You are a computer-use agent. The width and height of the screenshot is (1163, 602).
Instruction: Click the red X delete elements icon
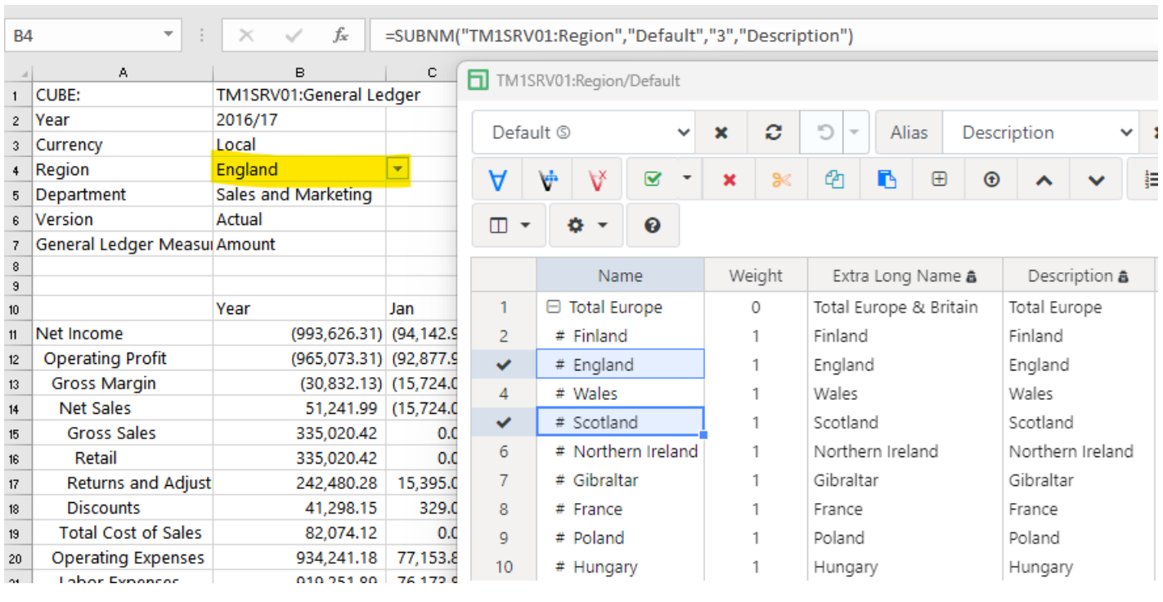click(730, 180)
